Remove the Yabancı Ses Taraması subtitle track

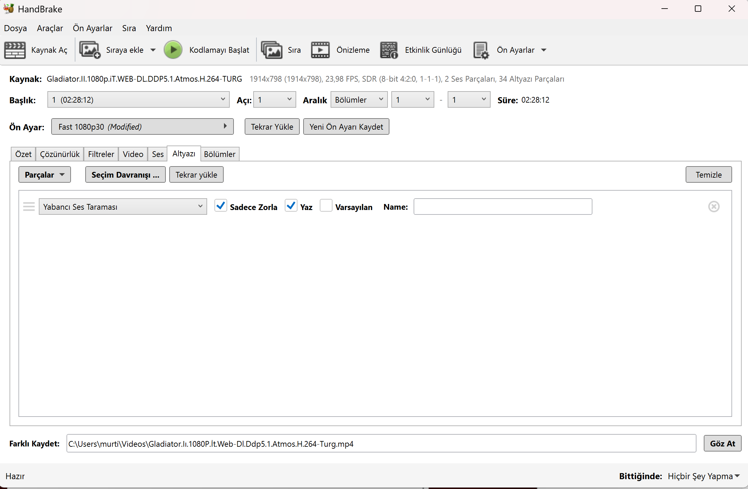coord(714,207)
